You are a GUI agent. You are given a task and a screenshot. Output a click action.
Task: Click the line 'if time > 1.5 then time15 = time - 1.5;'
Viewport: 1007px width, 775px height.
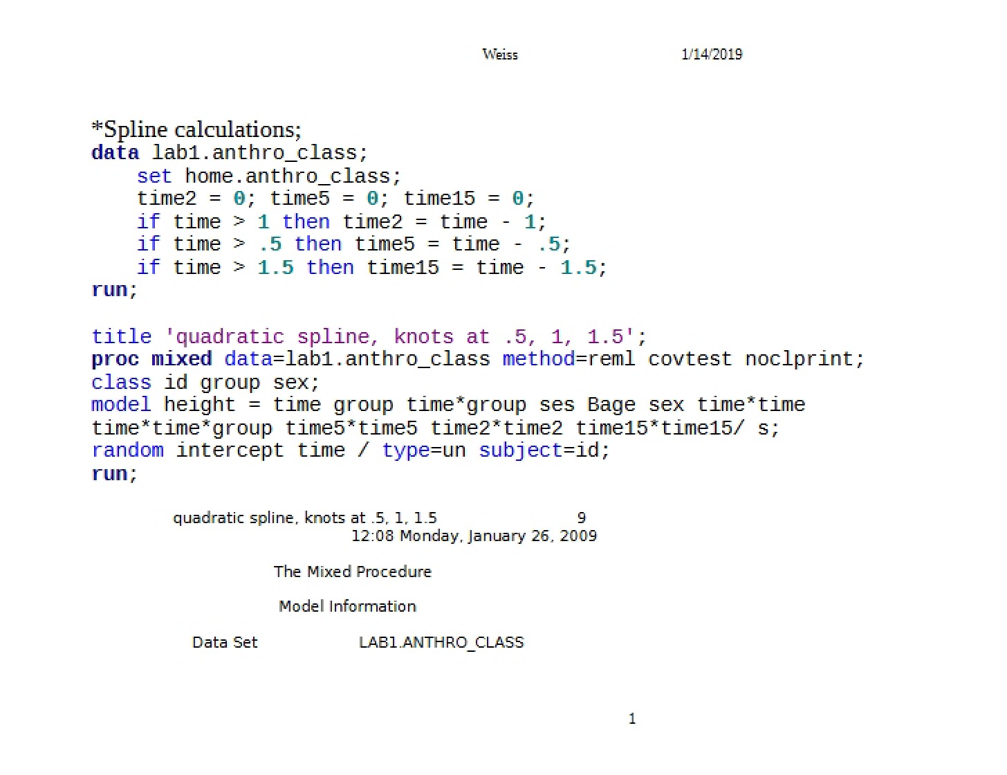(x=372, y=267)
